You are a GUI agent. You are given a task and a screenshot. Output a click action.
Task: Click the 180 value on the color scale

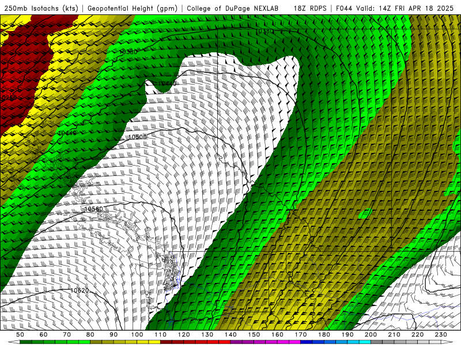tap(324, 335)
